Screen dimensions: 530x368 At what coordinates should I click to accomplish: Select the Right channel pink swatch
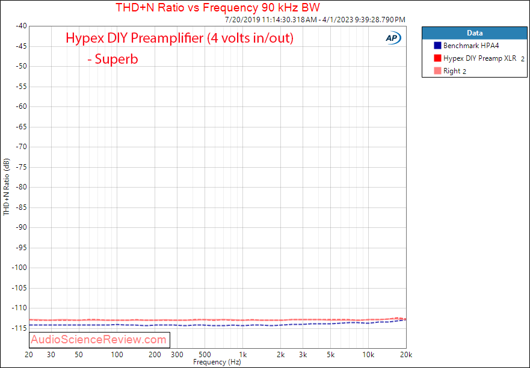pos(437,71)
